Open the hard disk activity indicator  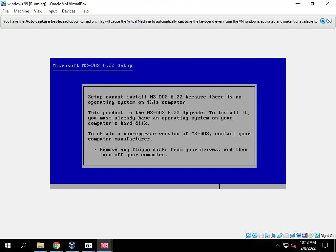248,236
